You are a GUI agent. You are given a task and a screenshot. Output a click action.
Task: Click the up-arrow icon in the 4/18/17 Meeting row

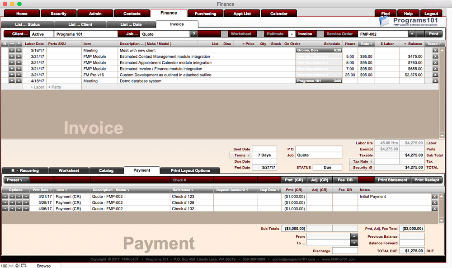19,81
